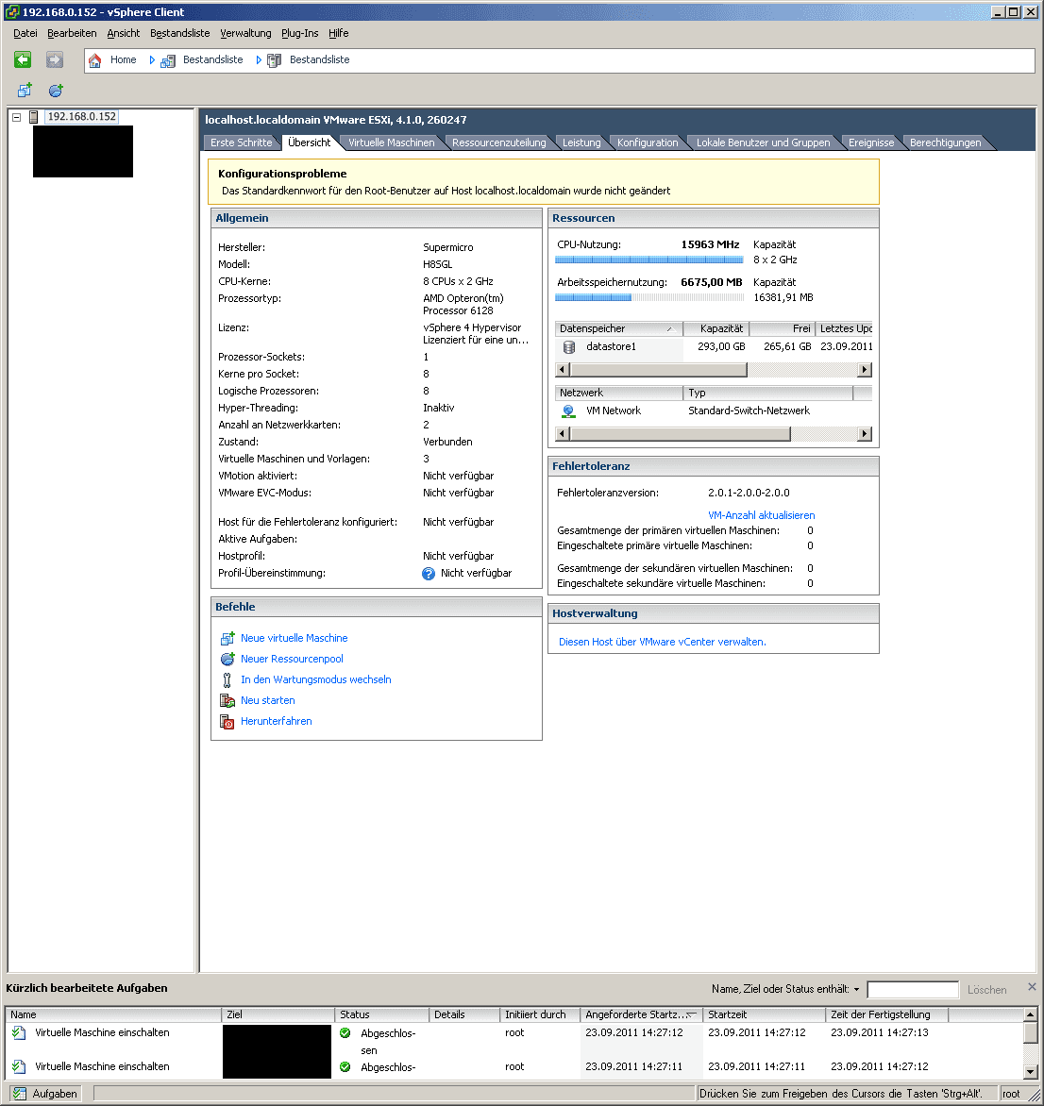The height and width of the screenshot is (1106, 1044).
Task: Open the Ansicht menu
Action: (124, 33)
